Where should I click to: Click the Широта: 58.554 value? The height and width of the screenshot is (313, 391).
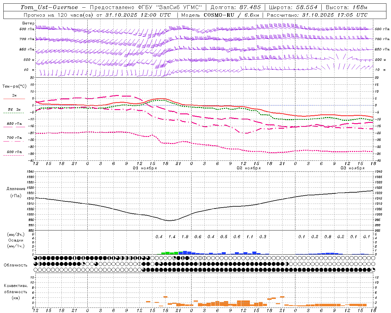point(293,7)
